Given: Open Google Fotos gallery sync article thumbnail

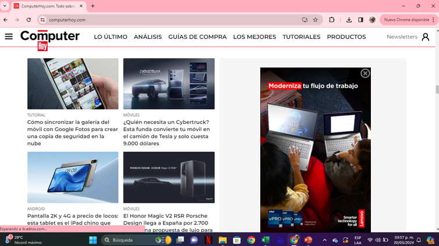Looking at the screenshot, I should tap(73, 84).
